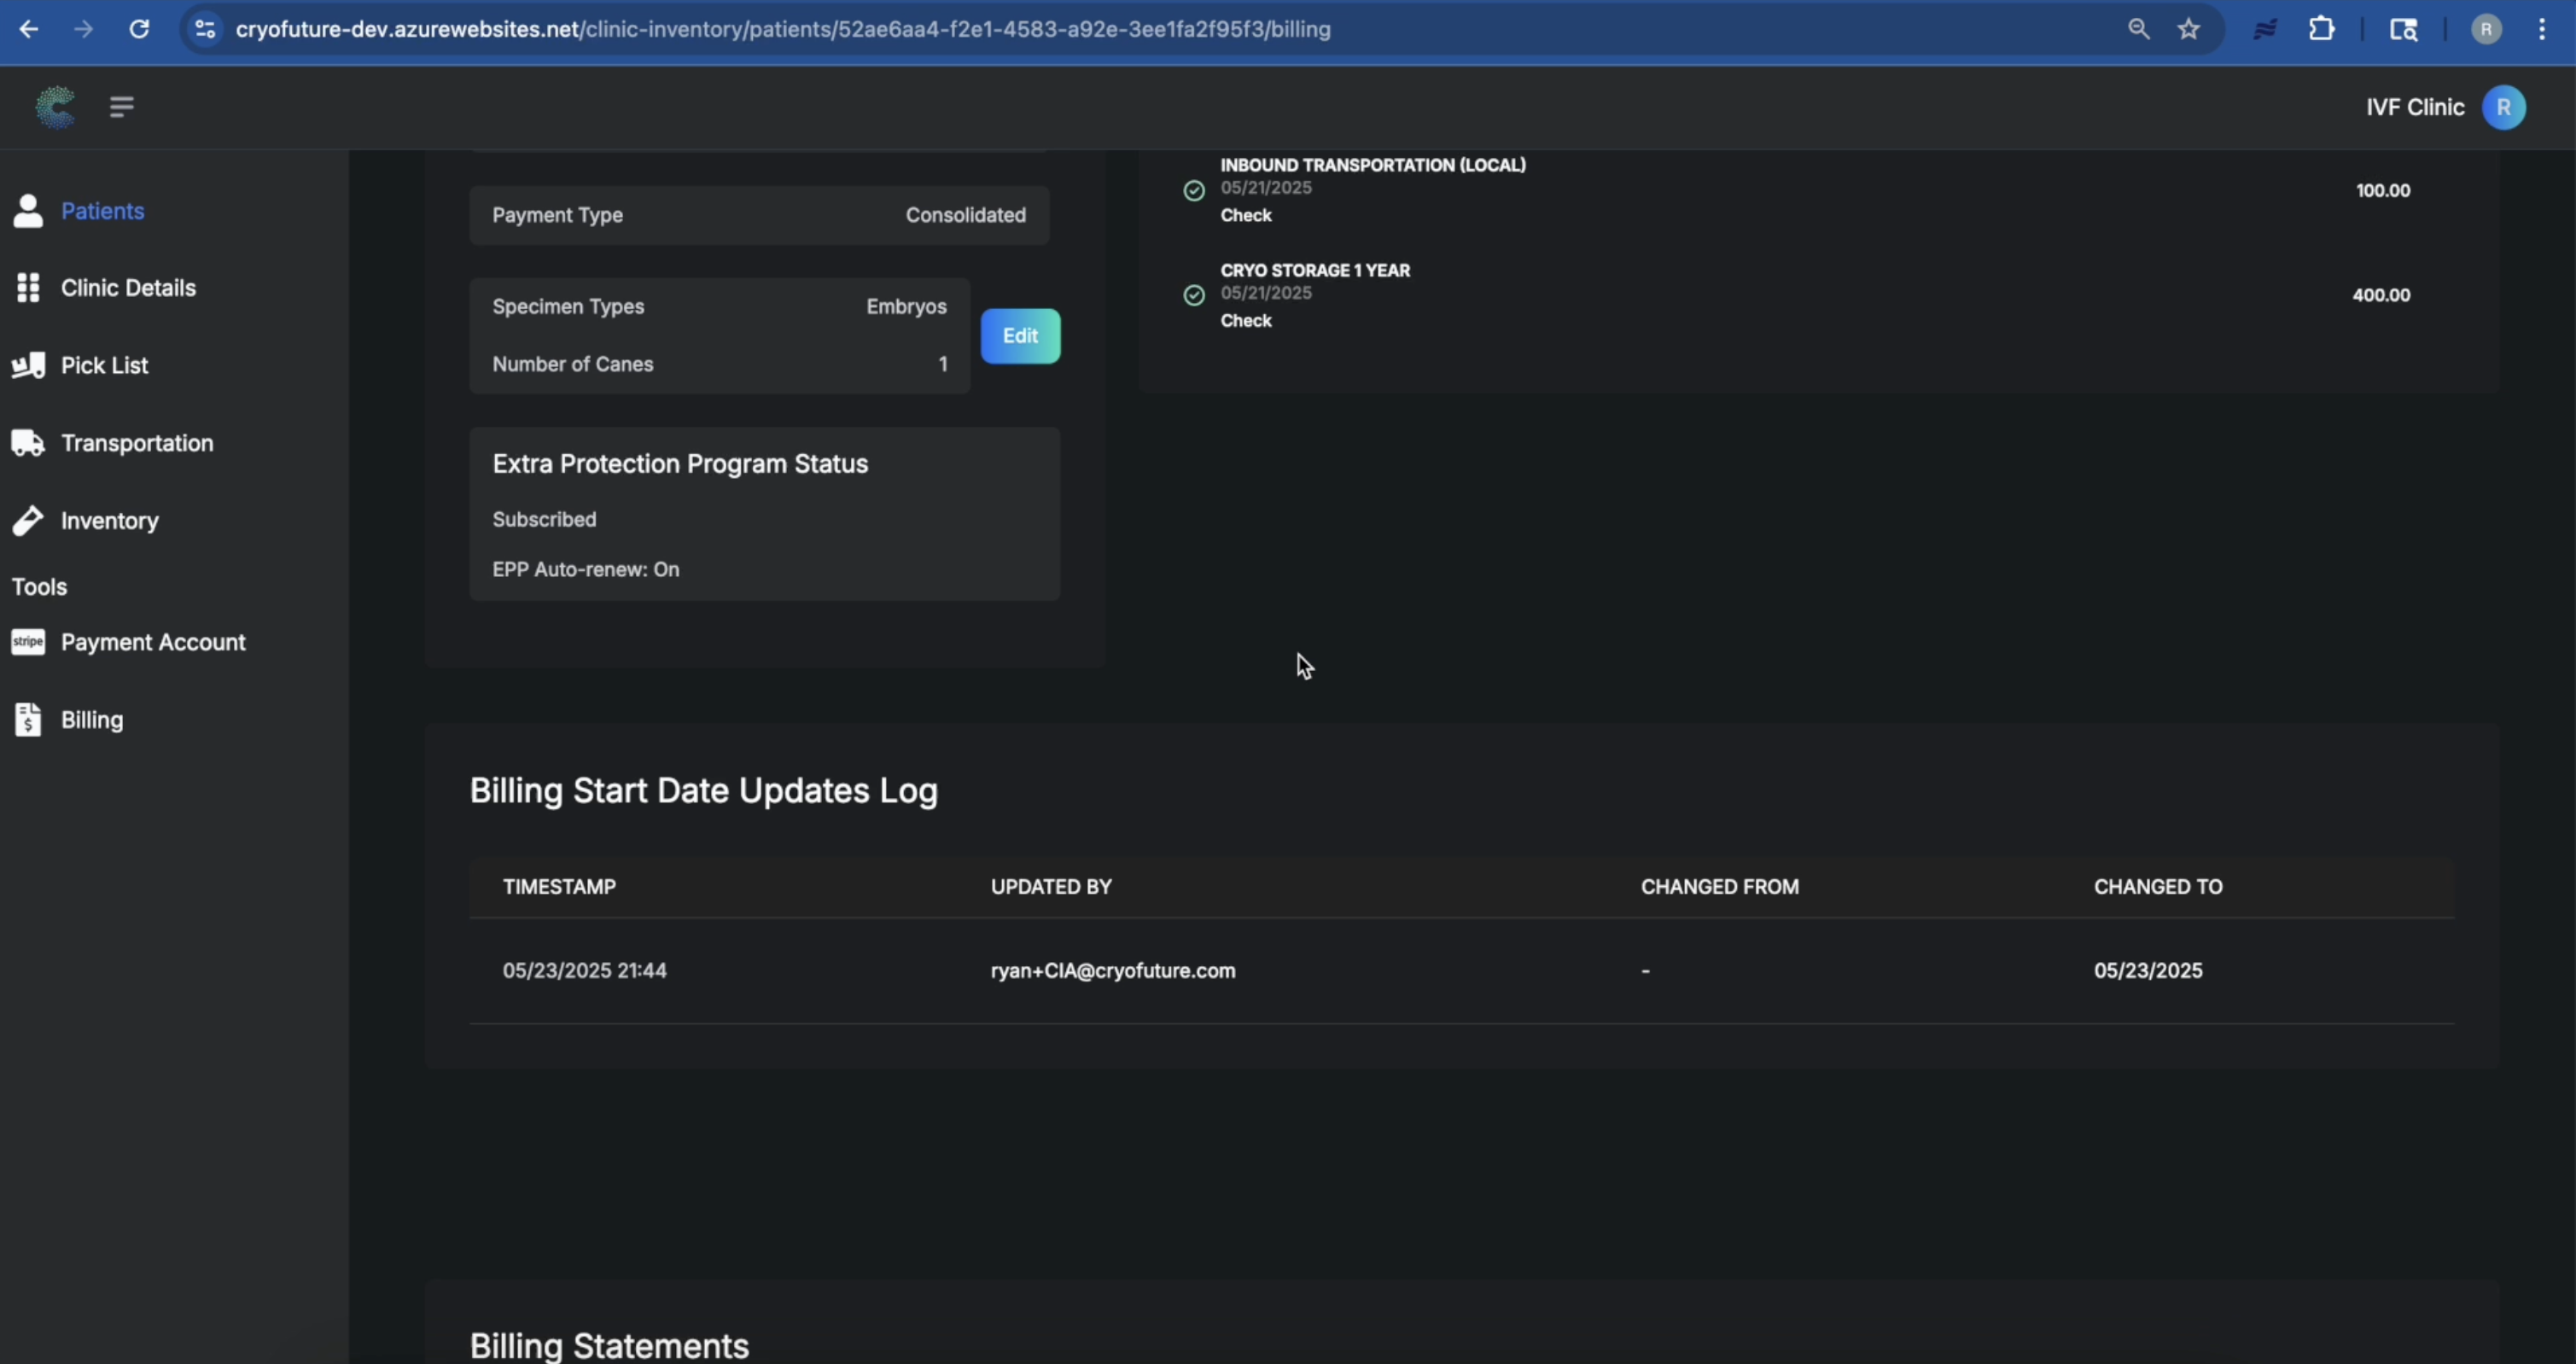Bookmark this page with star icon

(x=2189, y=29)
